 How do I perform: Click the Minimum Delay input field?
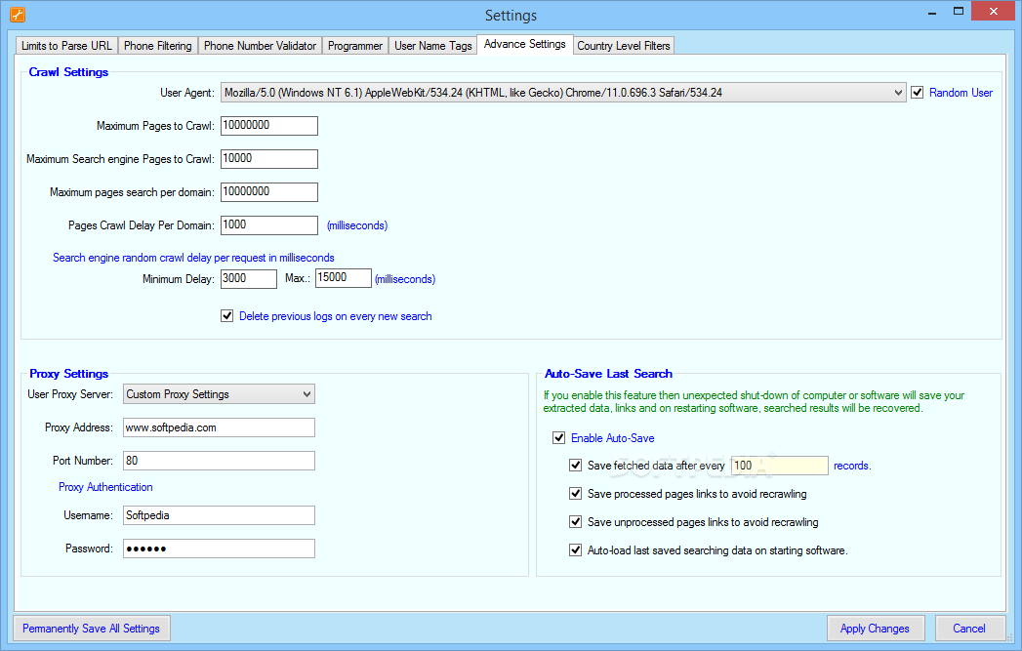click(249, 279)
